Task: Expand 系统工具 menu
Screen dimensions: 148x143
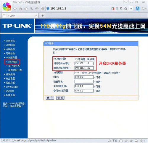Action: point(10,95)
